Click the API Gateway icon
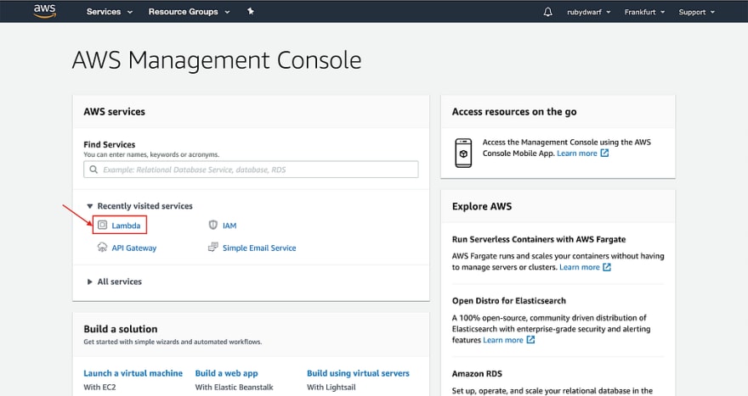This screenshot has height=396, width=748. click(x=102, y=247)
